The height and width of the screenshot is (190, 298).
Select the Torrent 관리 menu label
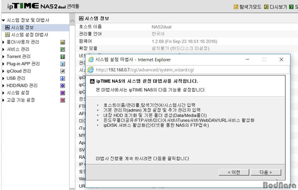coord(18,57)
